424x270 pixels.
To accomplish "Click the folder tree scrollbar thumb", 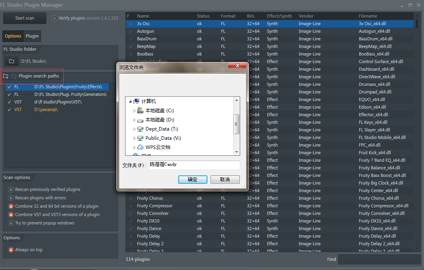I will [x=236, y=124].
